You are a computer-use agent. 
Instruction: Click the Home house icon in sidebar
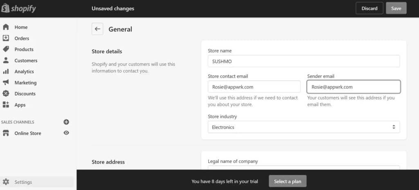coord(6,27)
